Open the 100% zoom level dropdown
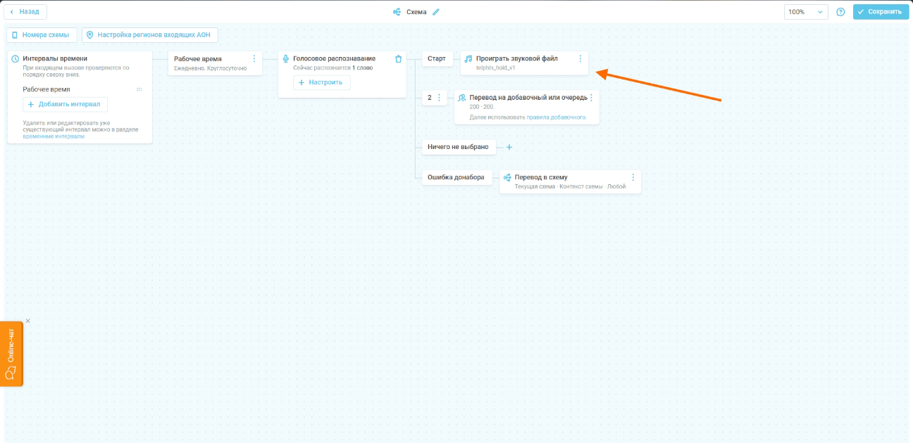Viewport: 913px width, 443px height. [x=806, y=12]
